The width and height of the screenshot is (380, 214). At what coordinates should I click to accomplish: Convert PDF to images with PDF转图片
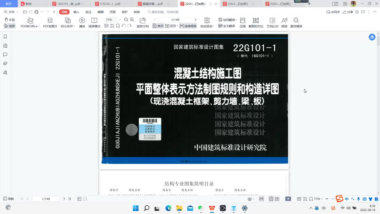50,23
